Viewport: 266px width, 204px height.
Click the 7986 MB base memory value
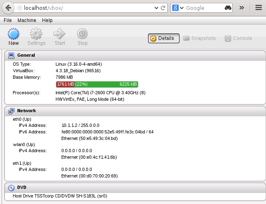(64, 77)
